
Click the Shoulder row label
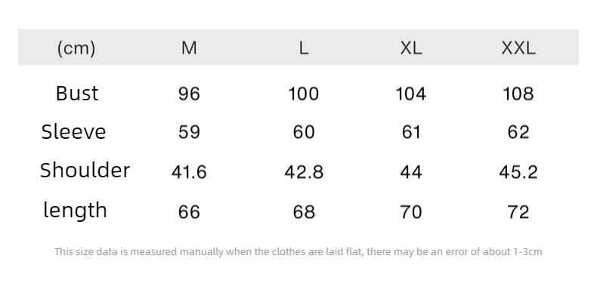85,170
